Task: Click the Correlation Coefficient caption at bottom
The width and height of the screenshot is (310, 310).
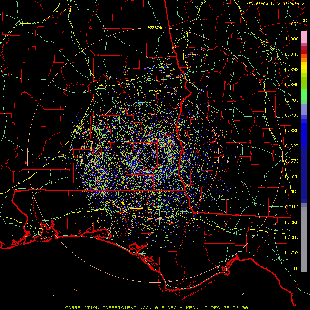Action: pyautogui.click(x=156, y=308)
